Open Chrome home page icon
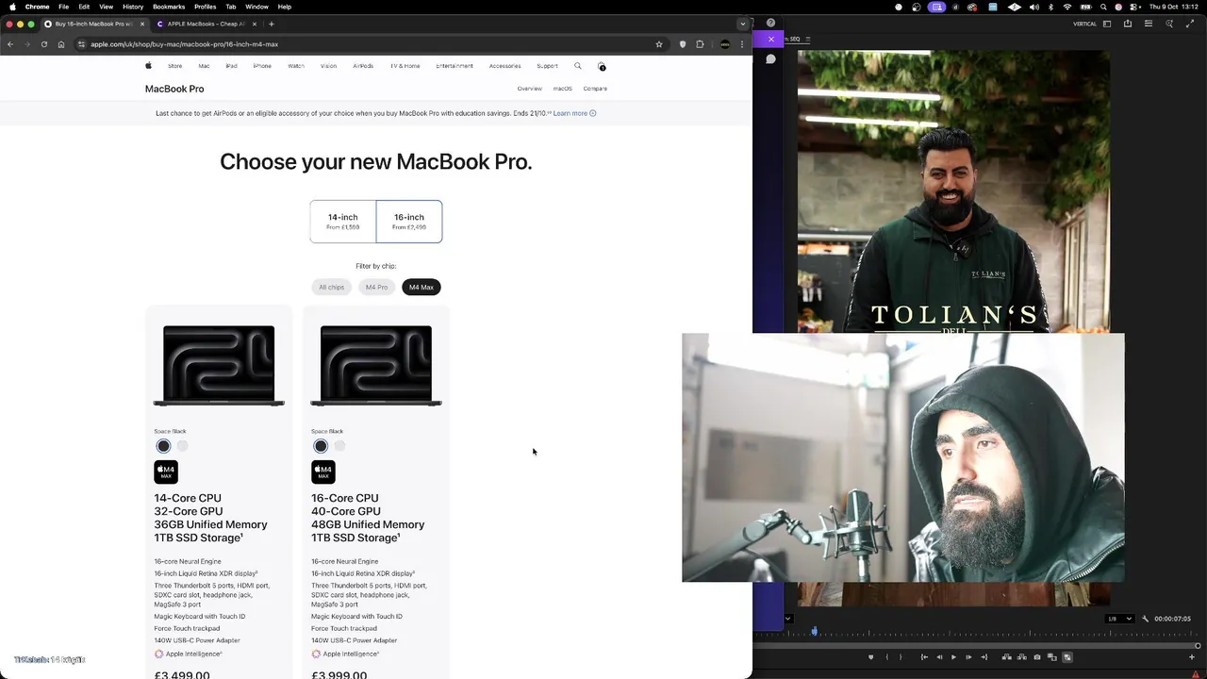Viewport: 1207px width, 679px height. (61, 44)
